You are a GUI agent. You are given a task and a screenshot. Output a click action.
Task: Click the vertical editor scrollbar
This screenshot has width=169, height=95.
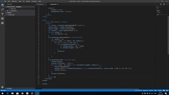tap(168, 35)
